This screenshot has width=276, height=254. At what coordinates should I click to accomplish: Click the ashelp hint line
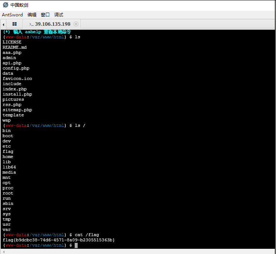(x=36, y=32)
